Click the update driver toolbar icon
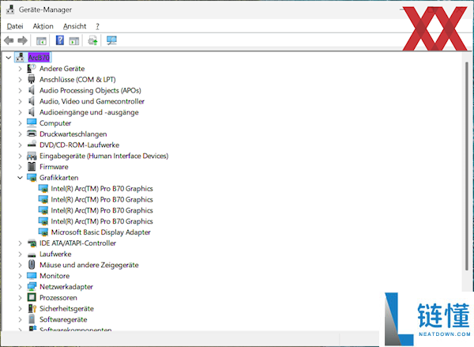This screenshot has width=474, height=347. pyautogui.click(x=92, y=40)
